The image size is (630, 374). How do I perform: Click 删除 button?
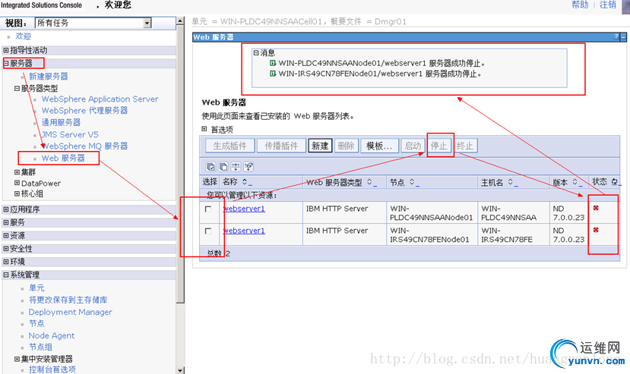[346, 146]
